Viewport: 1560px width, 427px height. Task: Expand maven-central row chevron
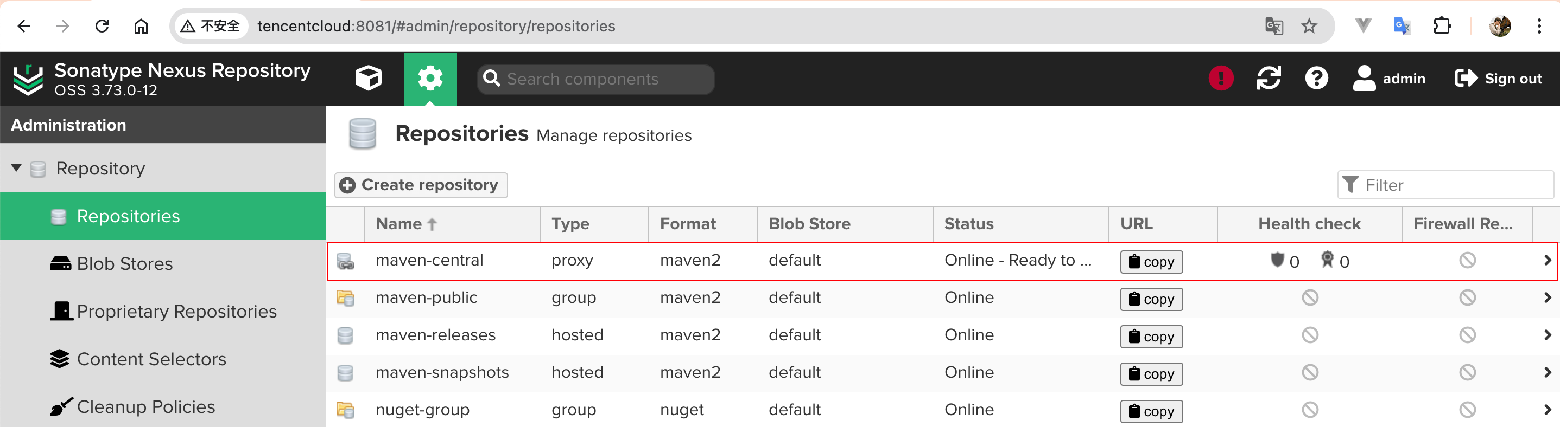tap(1548, 261)
